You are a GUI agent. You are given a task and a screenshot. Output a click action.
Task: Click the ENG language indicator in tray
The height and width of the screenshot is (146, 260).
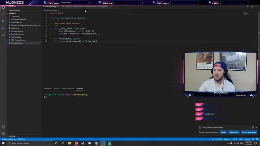coord(242,143)
